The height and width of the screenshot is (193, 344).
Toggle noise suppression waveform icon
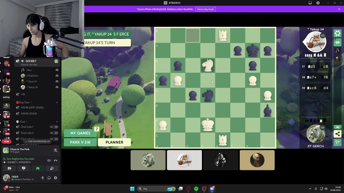(x=49, y=161)
